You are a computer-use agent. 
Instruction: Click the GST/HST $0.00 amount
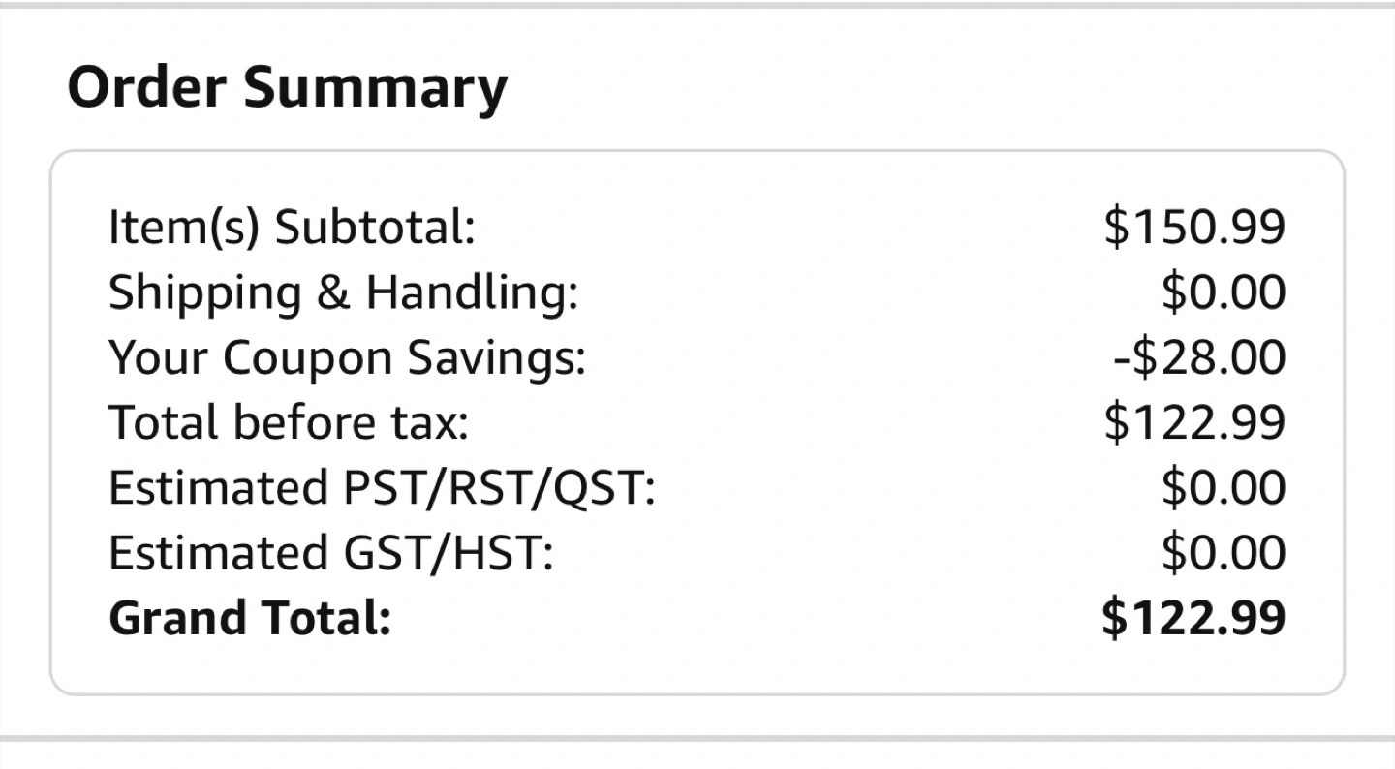pyautogui.click(x=1224, y=552)
